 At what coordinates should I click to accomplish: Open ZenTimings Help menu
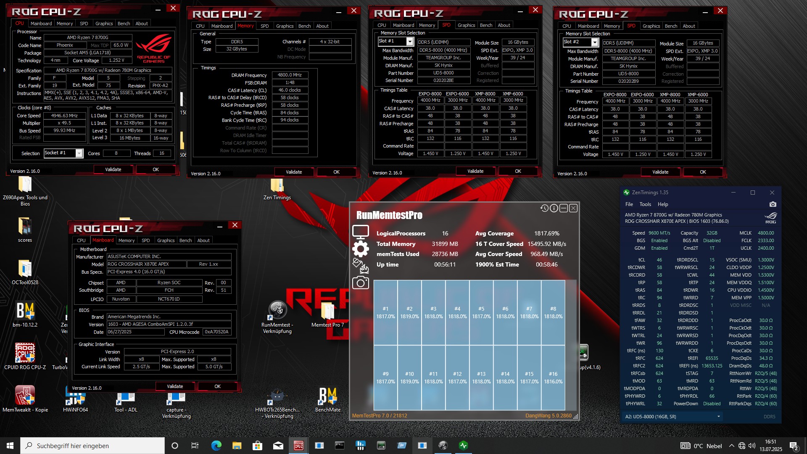click(663, 204)
